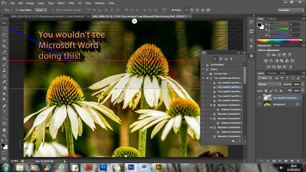Toggle Lock all padlock icon
The width and height of the screenshot is (306, 172).
281,91
